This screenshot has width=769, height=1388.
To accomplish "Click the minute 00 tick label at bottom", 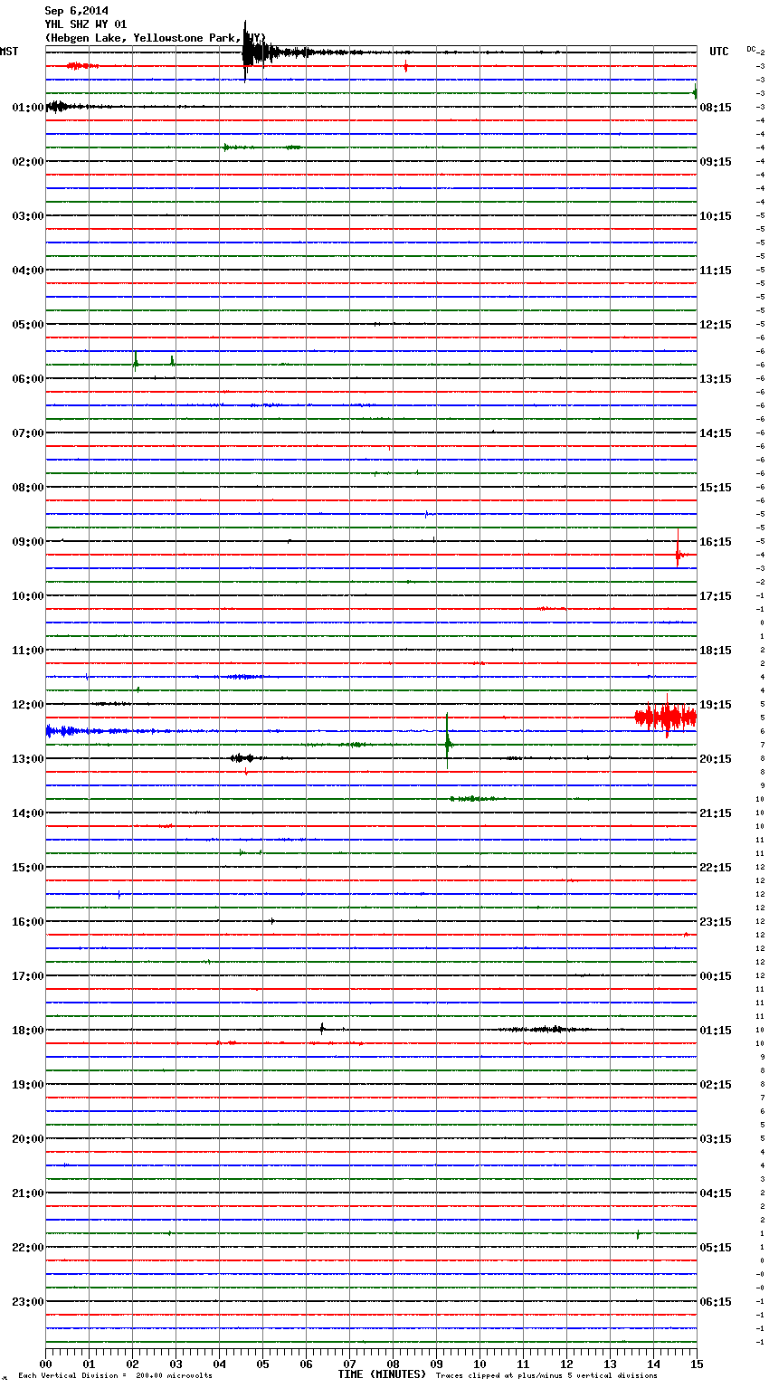I will (45, 1364).
